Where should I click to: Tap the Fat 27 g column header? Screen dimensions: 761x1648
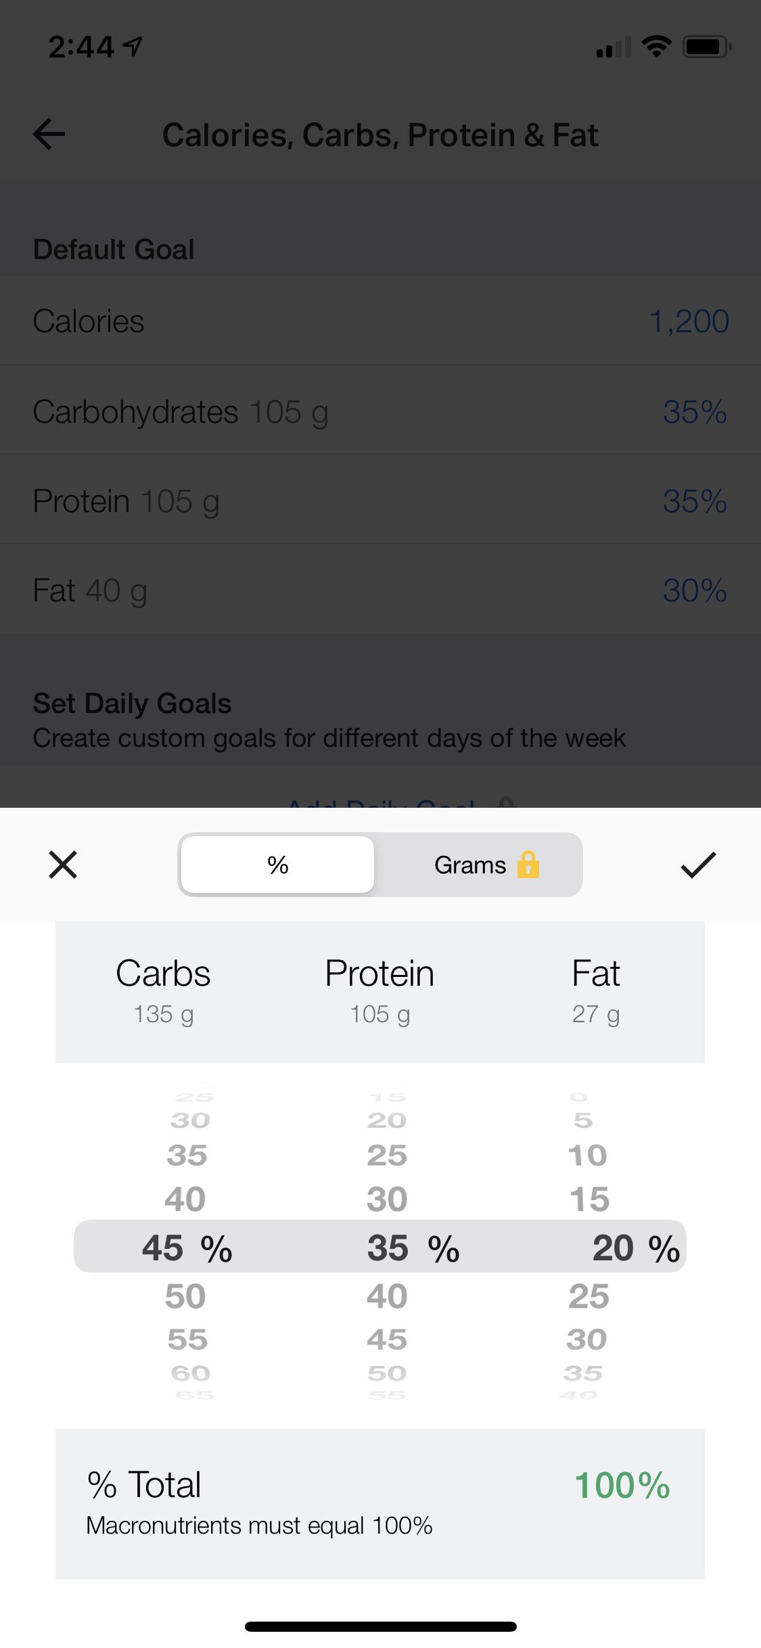point(595,990)
